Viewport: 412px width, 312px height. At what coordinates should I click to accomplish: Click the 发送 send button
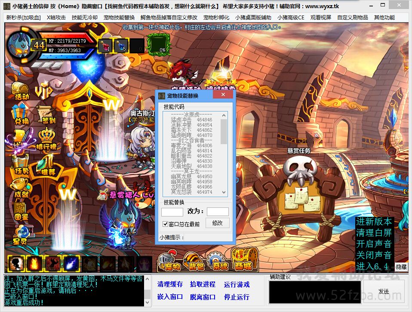(x=384, y=292)
